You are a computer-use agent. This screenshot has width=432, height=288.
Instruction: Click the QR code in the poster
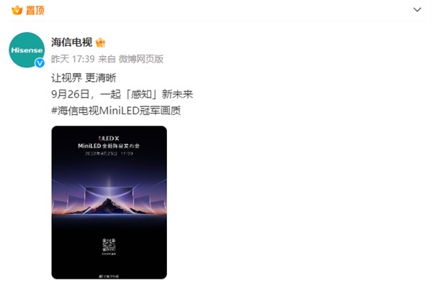(x=109, y=245)
